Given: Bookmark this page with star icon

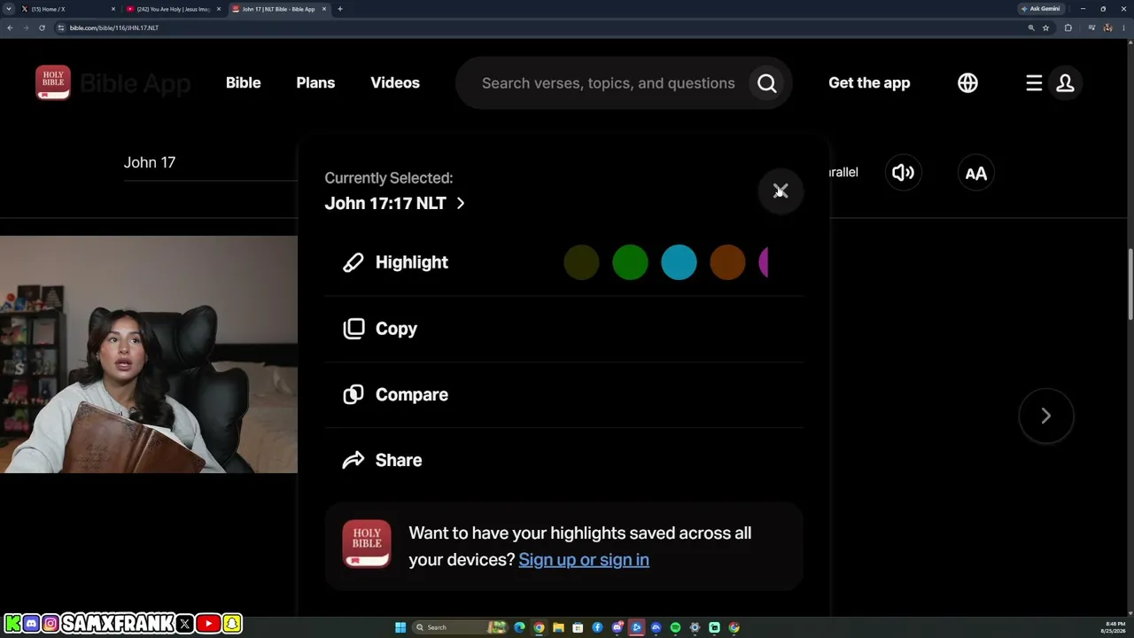Looking at the screenshot, I should 1045,27.
